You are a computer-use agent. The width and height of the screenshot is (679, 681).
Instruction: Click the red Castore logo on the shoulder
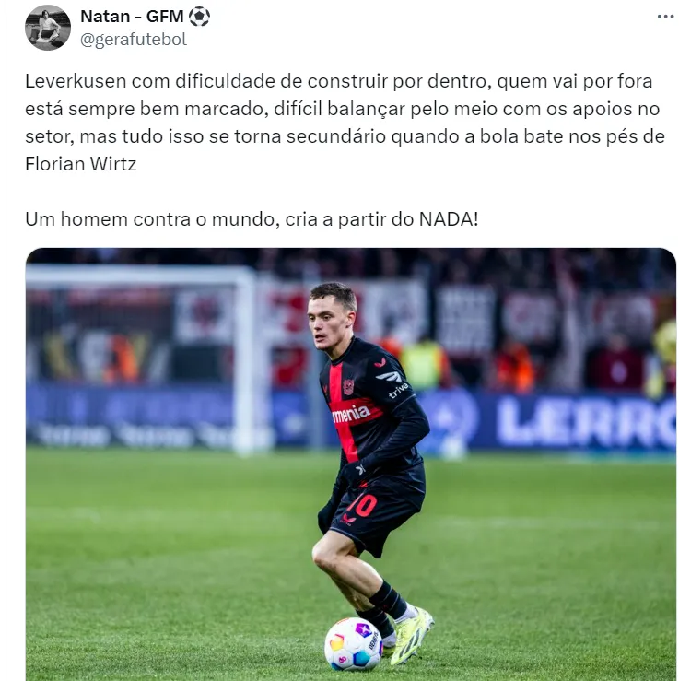[x=380, y=362]
